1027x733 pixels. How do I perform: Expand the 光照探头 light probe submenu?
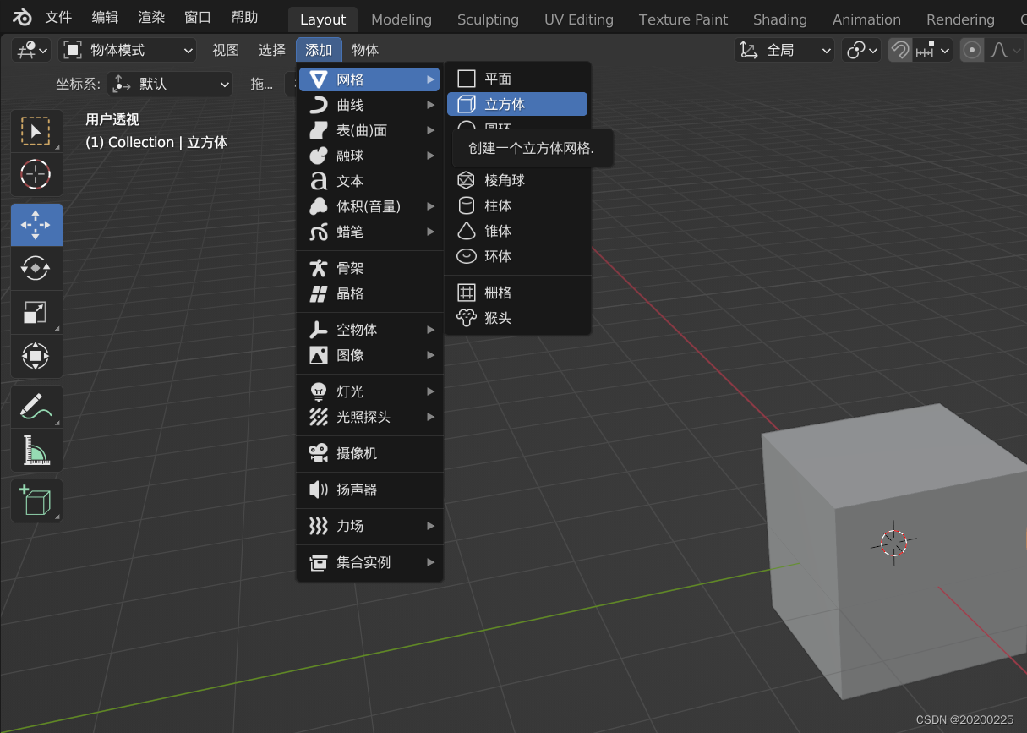point(369,417)
